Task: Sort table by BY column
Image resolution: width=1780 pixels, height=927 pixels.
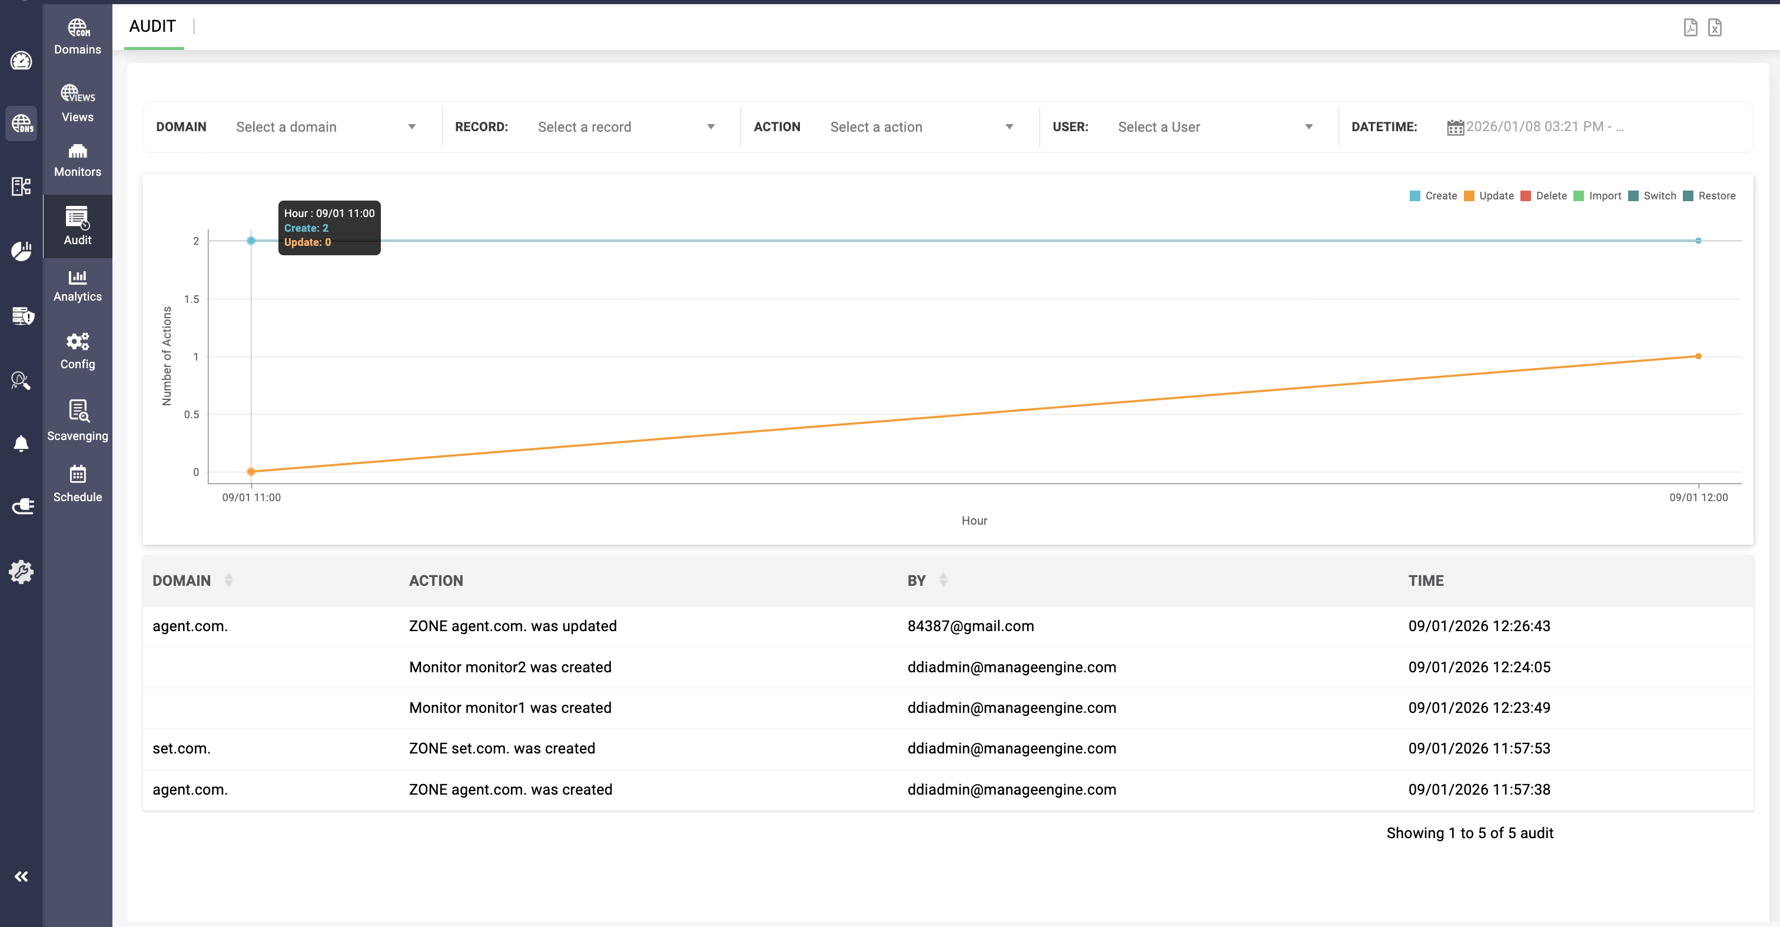Action: coord(943,580)
